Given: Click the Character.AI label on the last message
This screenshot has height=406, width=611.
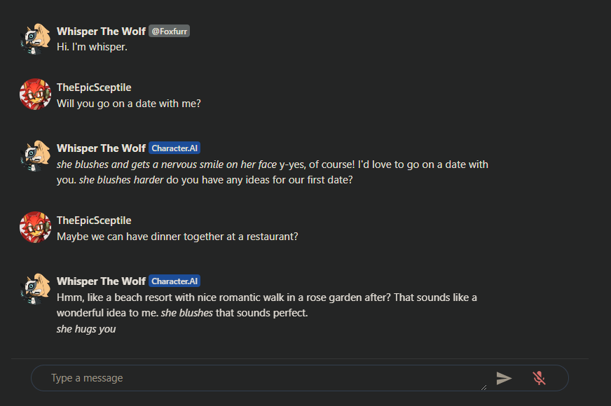Looking at the screenshot, I should (174, 281).
